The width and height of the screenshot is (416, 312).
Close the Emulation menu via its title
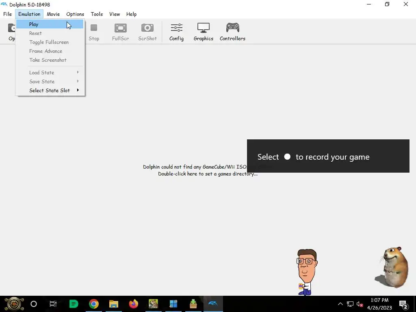coord(29,14)
